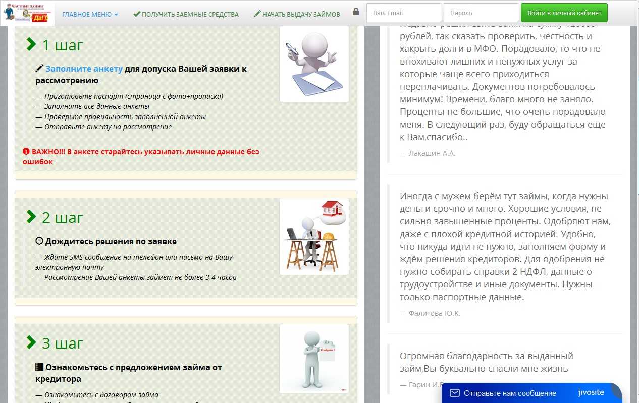Click the red ВАЖНО!!! warning text
The width and height of the screenshot is (639, 403).
[141, 156]
